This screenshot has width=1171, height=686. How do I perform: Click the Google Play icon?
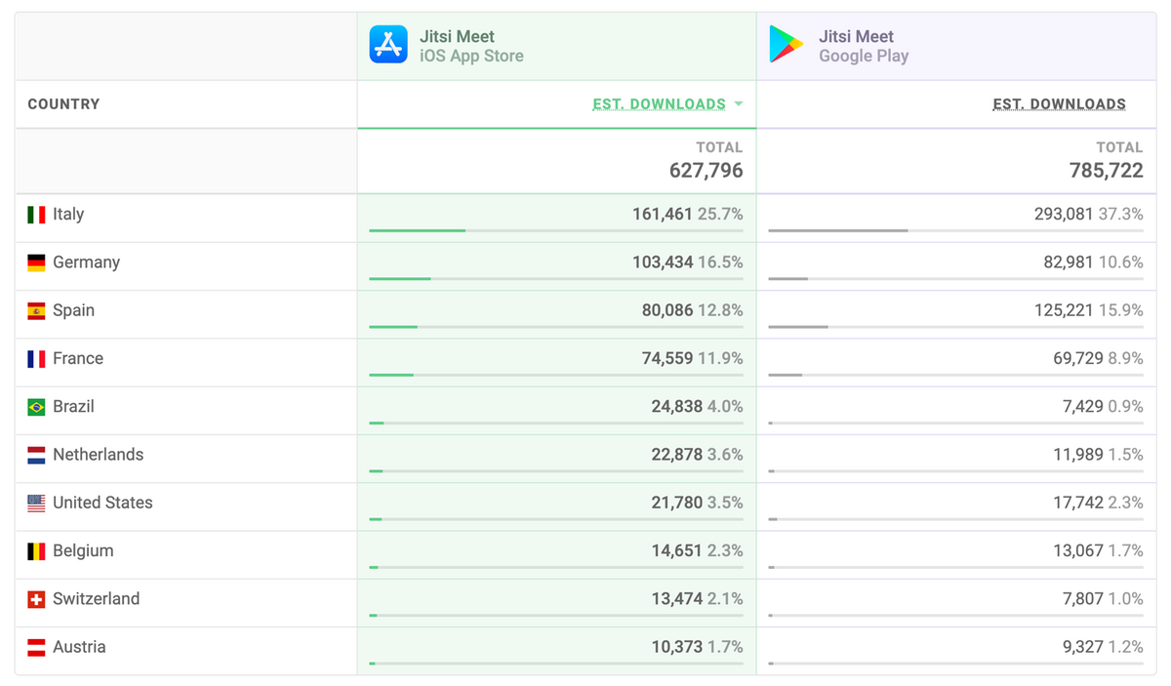[786, 45]
